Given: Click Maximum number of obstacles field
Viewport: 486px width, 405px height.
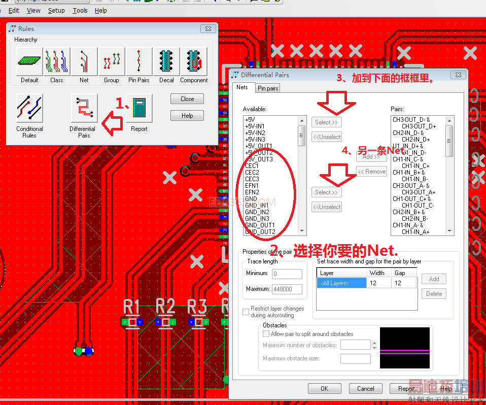Looking at the screenshot, I should pyautogui.click(x=356, y=345).
